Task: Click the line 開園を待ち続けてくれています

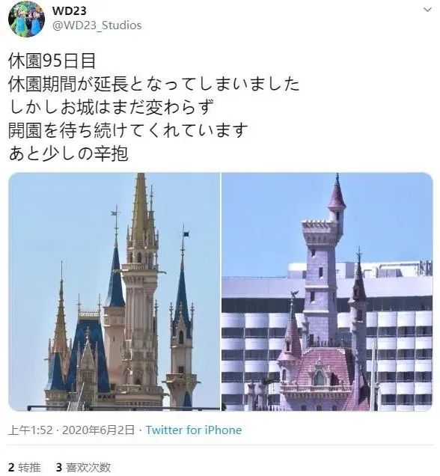Action: pos(128,130)
